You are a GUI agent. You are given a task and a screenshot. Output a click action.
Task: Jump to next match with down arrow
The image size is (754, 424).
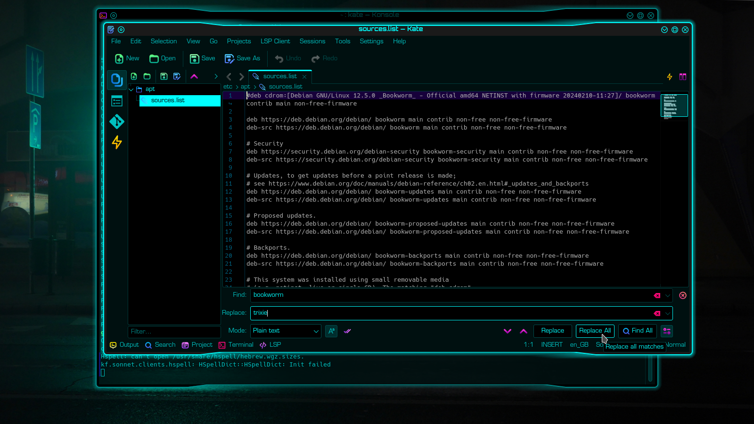508,331
